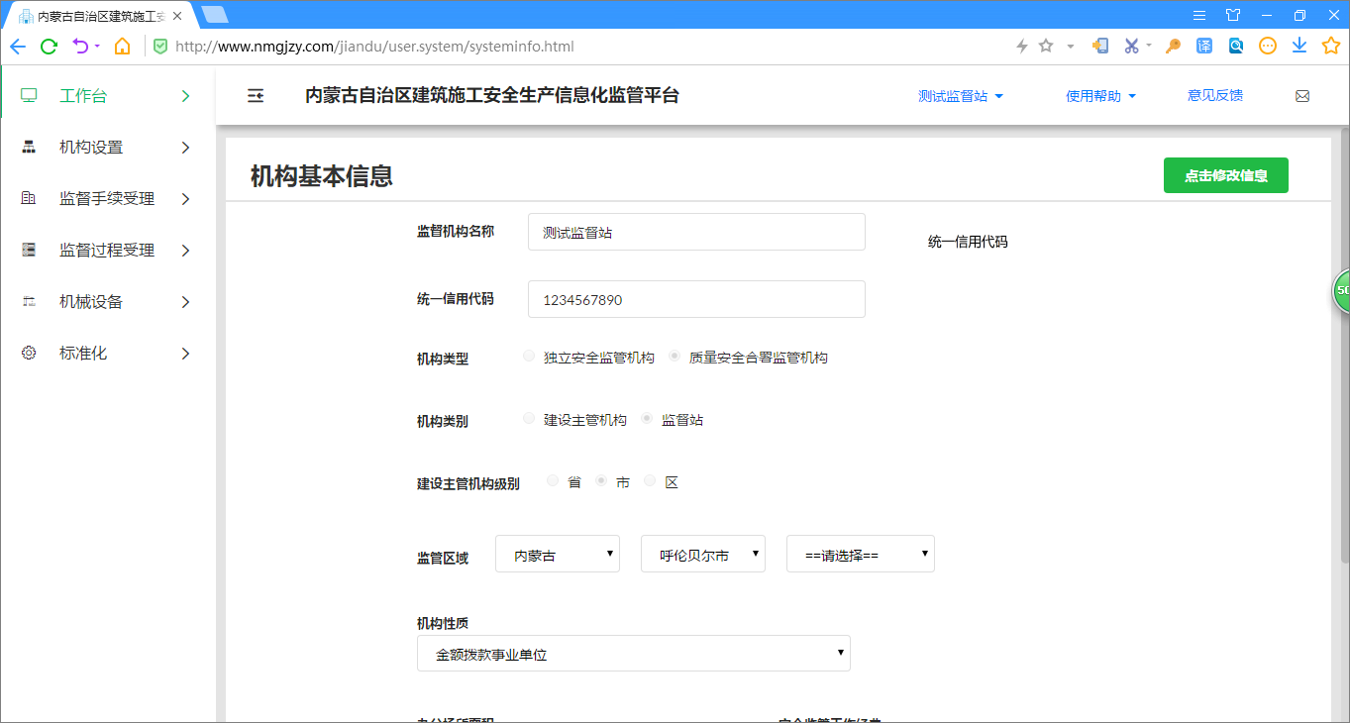Screen dimensions: 1350x723
Task: Open the 工作台 sidebar menu
Action: 107,96
